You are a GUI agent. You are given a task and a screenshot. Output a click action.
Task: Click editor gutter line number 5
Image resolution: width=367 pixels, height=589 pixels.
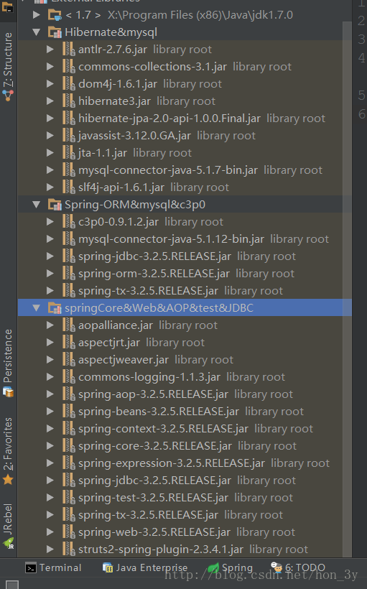tap(361, 95)
